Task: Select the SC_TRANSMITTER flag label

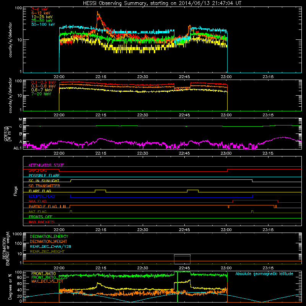Action: (x=44, y=186)
